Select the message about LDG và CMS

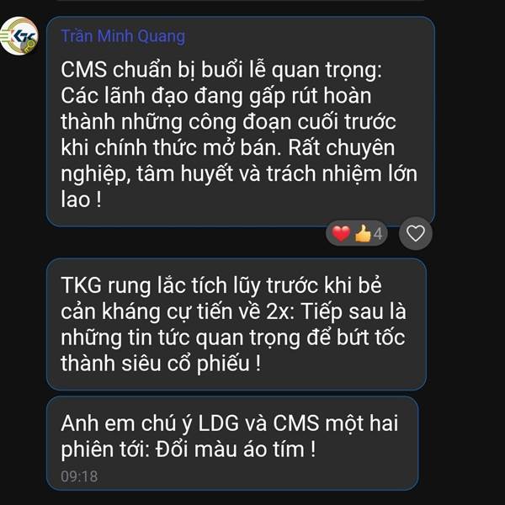[232, 444]
